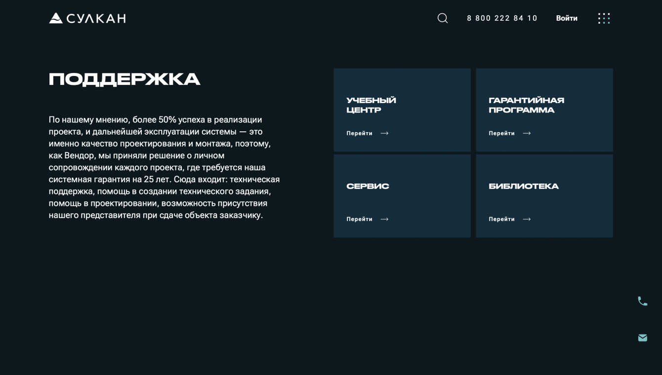Open the search magnifier icon
This screenshot has width=662, height=375.
pos(443,18)
